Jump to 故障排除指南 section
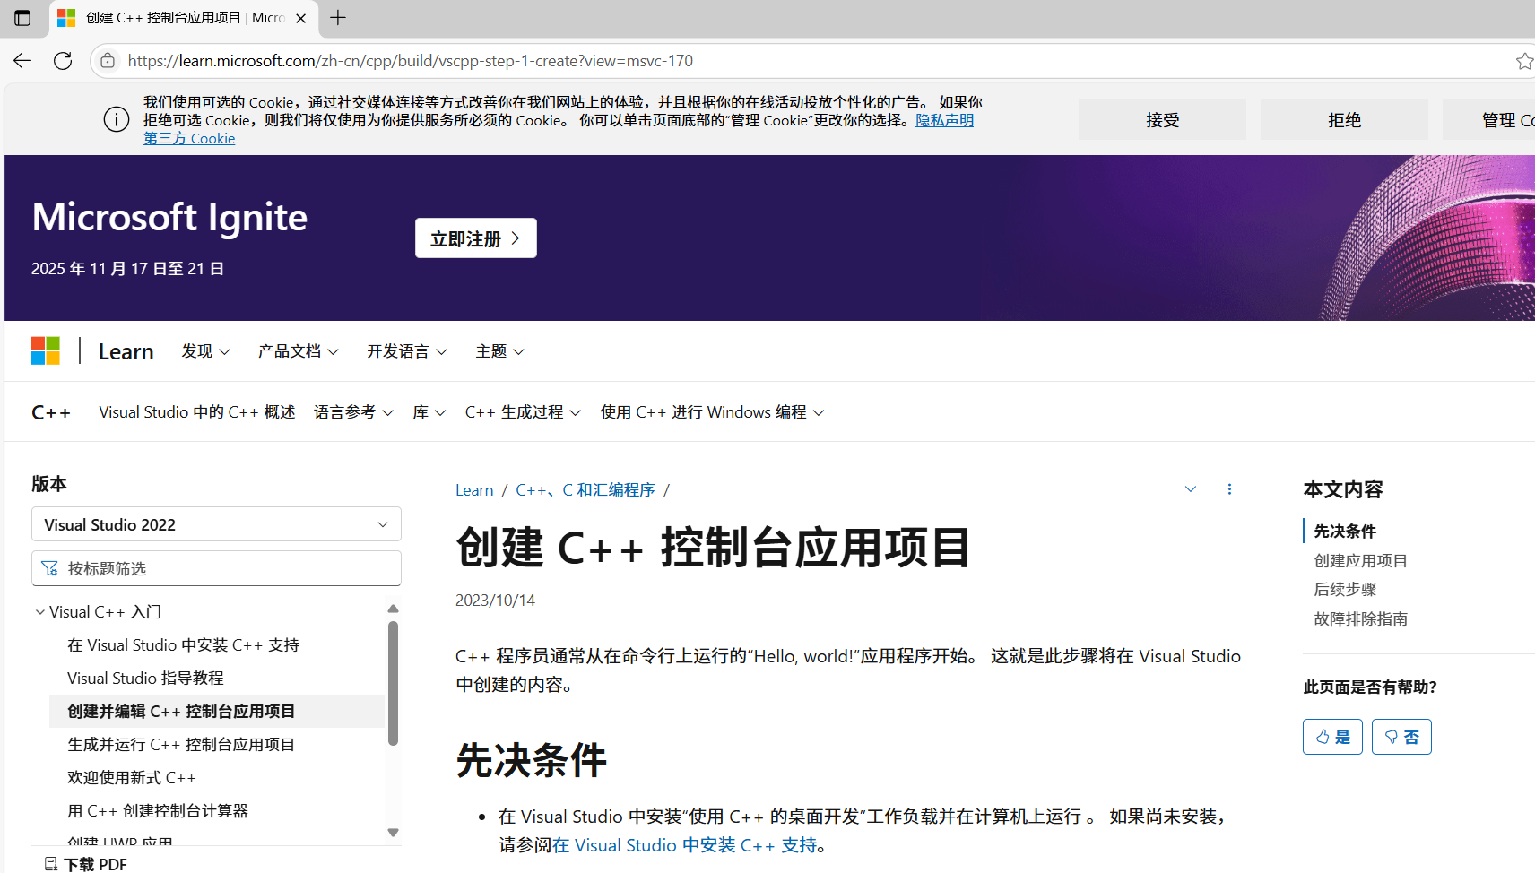Viewport: 1535px width, 873px height. [1361, 619]
